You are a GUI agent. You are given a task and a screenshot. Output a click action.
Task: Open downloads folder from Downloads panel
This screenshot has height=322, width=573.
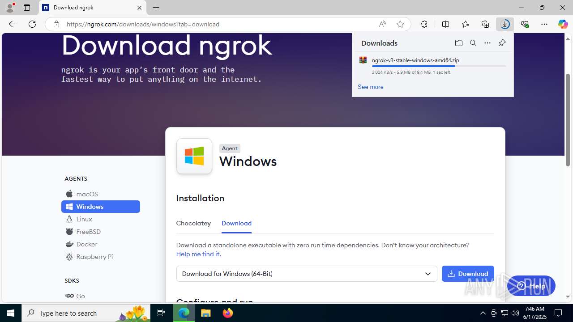click(x=458, y=43)
